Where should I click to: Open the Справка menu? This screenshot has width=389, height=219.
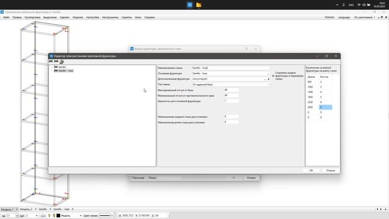point(150,18)
